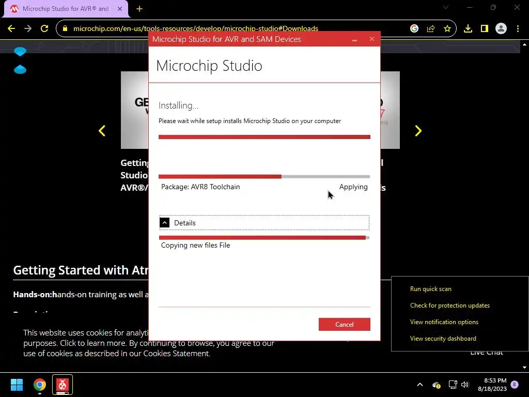Click the Copying new files progress bar

click(x=264, y=238)
